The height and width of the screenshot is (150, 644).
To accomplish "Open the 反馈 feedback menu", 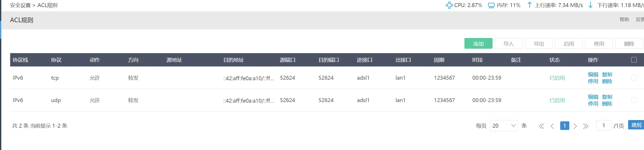I will click(640, 19).
